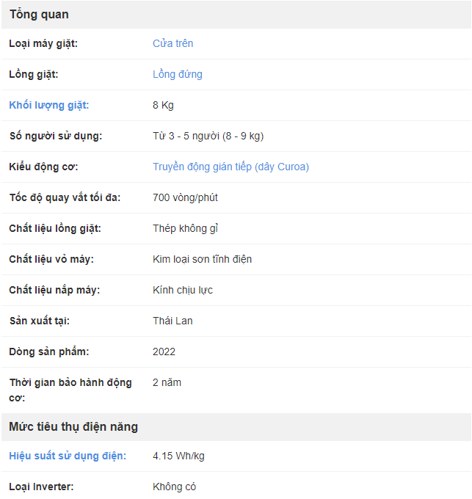This screenshot has height=499, width=472.
Task: Click the "Không có" inverter value
Action: click(174, 487)
